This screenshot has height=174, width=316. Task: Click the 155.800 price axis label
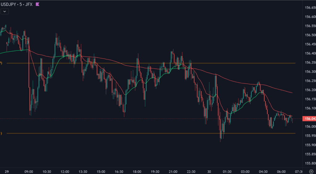coord(310,163)
